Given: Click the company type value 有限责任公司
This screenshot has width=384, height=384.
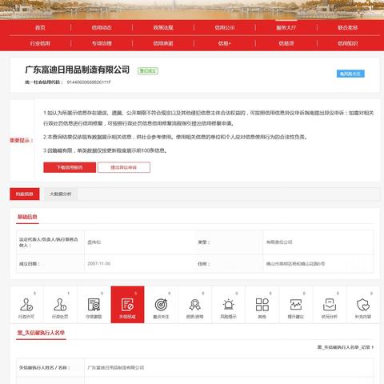Looking at the screenshot, I should [x=279, y=242].
